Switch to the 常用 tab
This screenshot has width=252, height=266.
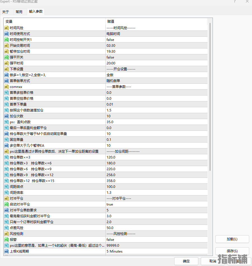(x=19, y=12)
